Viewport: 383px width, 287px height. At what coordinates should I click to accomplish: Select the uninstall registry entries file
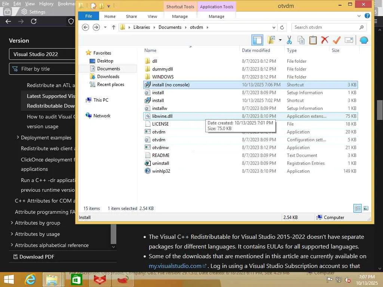[250, 163]
